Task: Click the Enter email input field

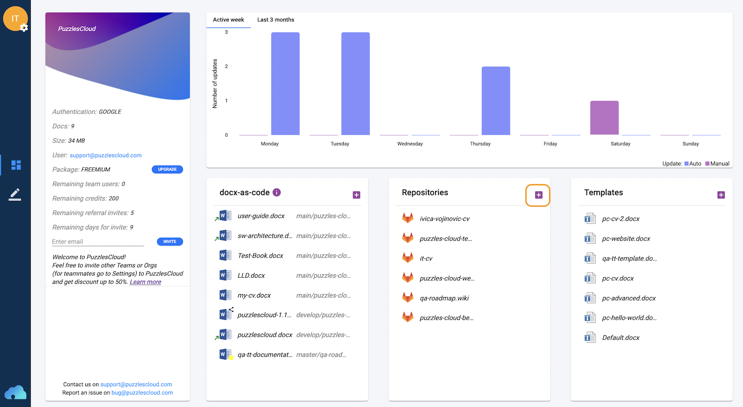Action: pos(98,242)
